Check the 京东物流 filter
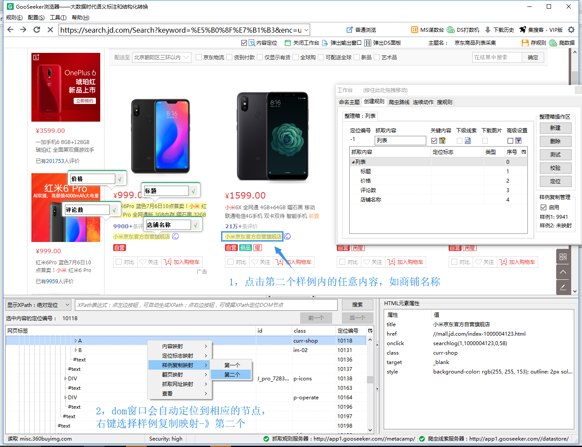 [x=199, y=57]
